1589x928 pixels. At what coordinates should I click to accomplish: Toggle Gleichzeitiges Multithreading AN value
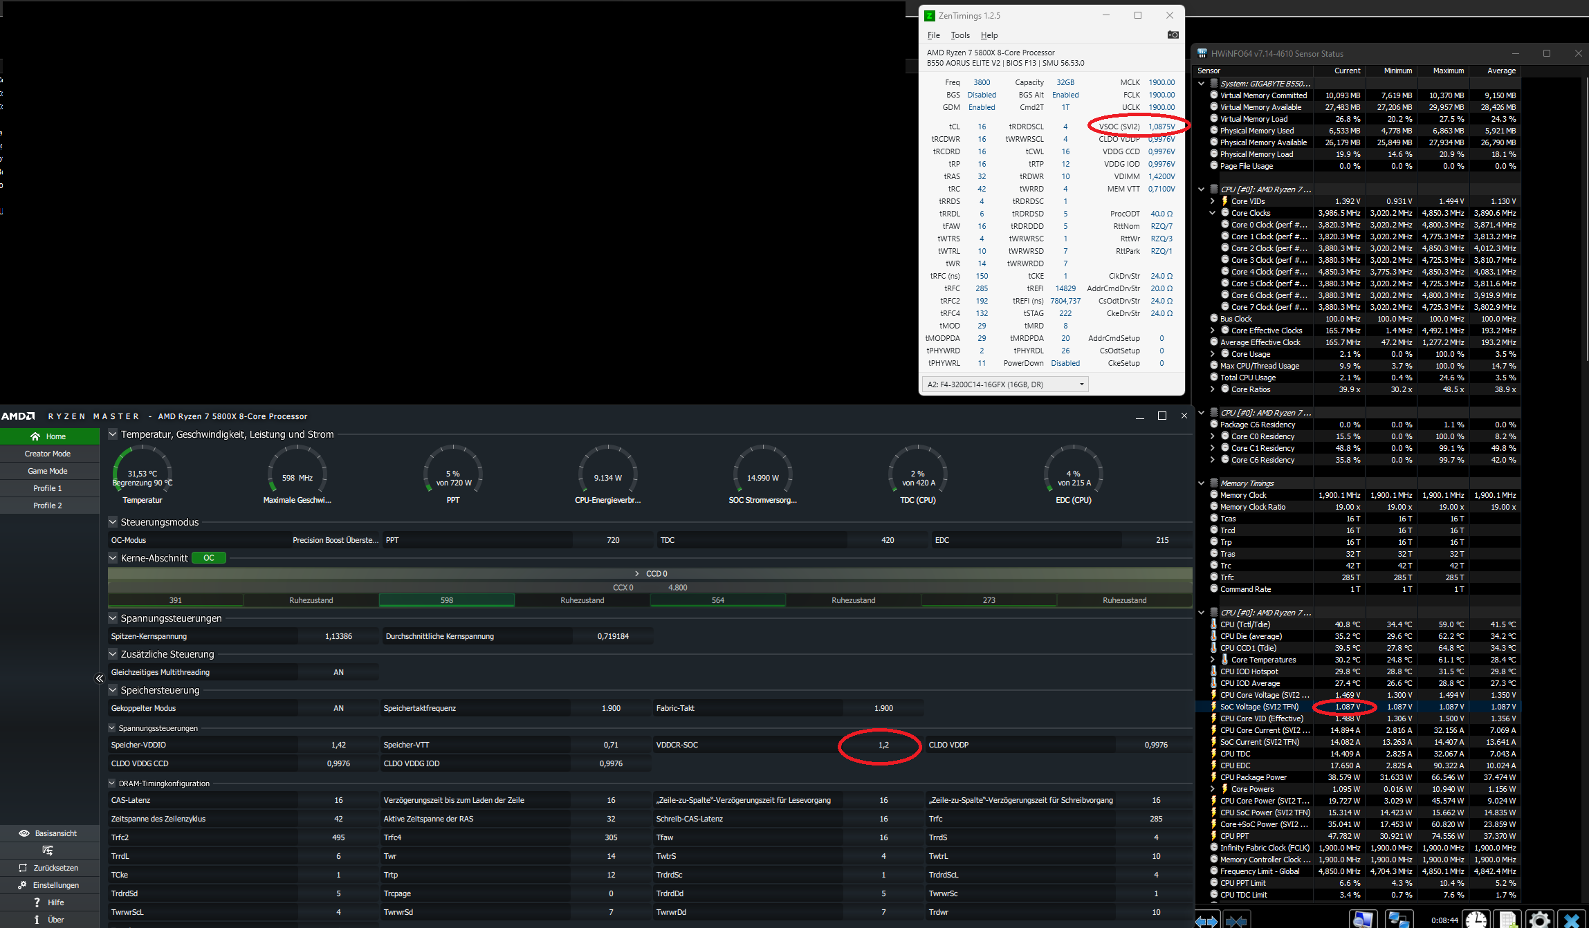(x=338, y=672)
